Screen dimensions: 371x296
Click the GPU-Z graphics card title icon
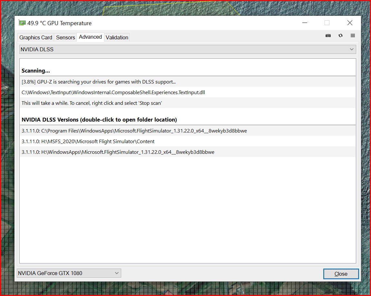click(x=22, y=23)
